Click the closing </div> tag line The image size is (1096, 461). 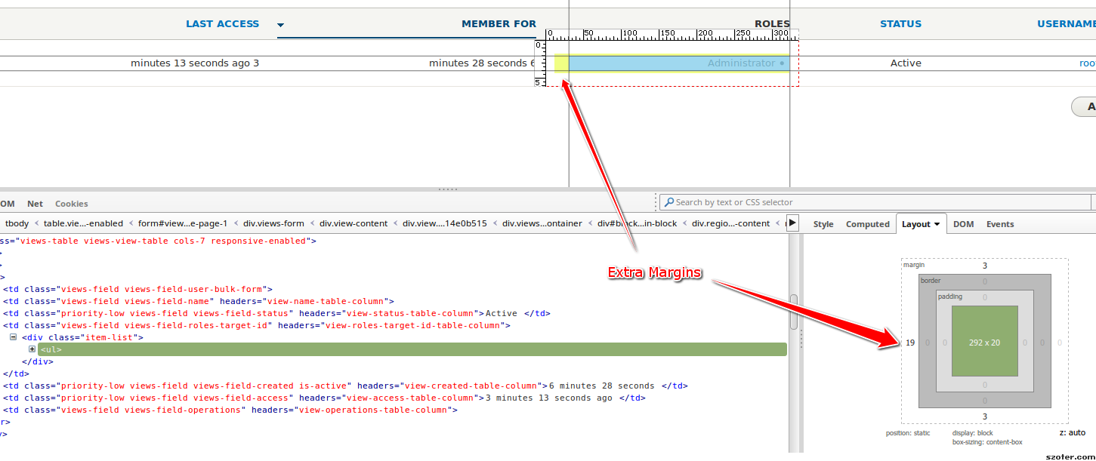(38, 361)
